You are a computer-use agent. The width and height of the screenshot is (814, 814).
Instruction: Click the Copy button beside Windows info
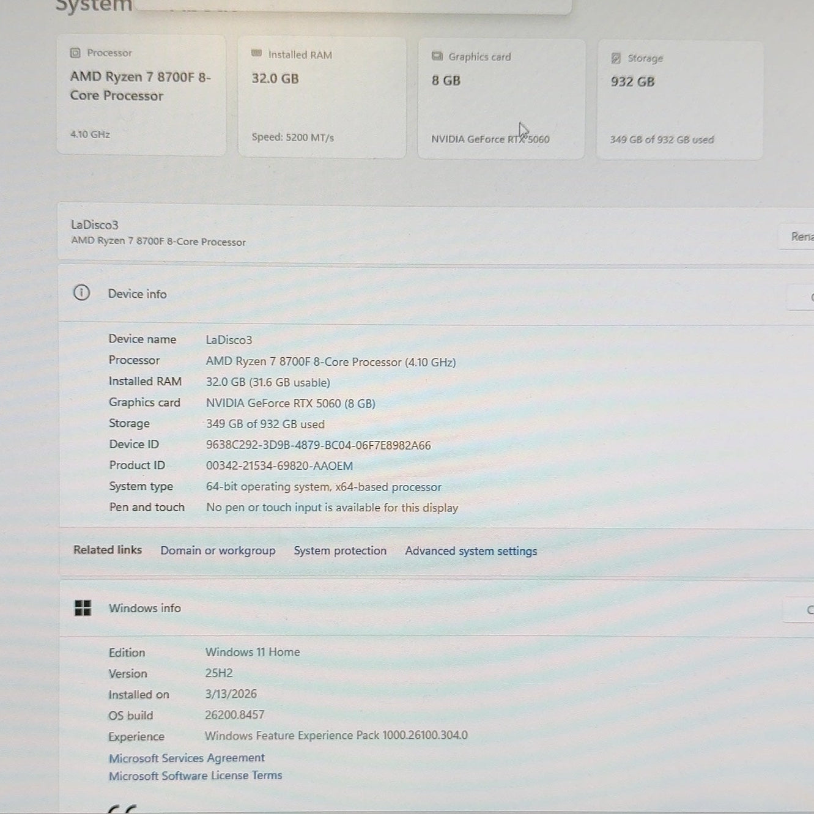point(800,610)
